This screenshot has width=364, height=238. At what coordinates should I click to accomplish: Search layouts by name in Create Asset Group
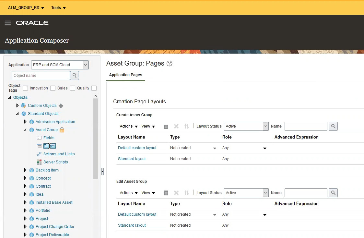point(333,126)
